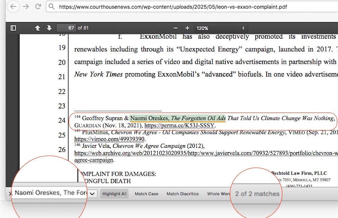Toggle Highlight All in find bar

(114, 194)
